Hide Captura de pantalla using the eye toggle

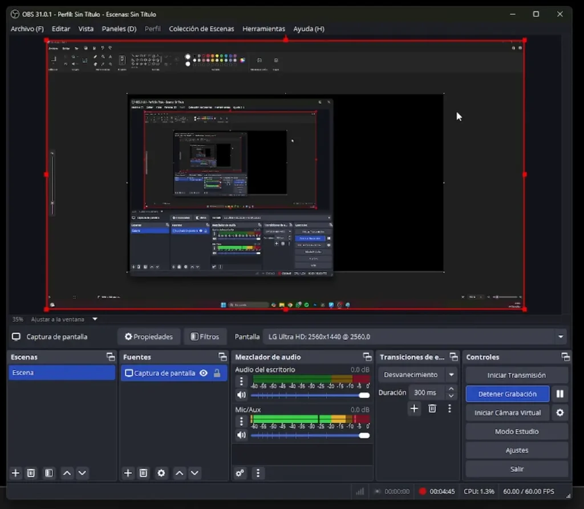pyautogui.click(x=204, y=373)
